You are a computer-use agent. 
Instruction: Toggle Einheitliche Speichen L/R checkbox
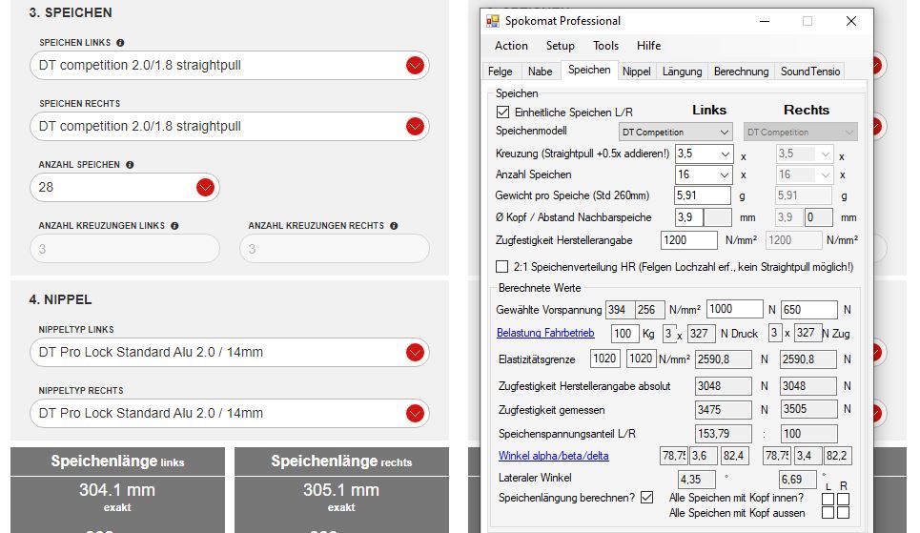pos(502,112)
